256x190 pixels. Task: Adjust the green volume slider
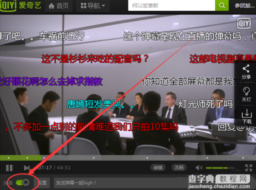pyautogui.click(x=220, y=168)
